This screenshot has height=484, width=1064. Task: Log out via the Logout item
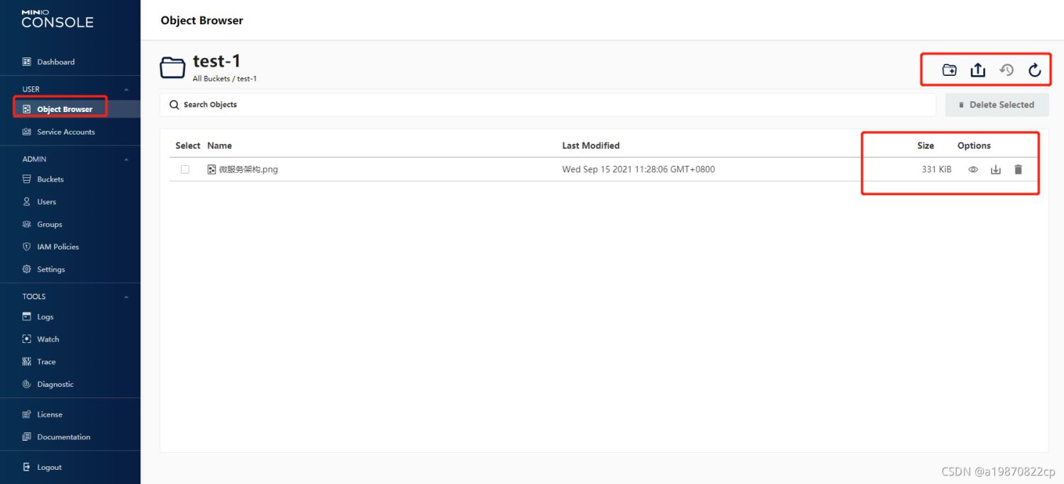pos(49,468)
